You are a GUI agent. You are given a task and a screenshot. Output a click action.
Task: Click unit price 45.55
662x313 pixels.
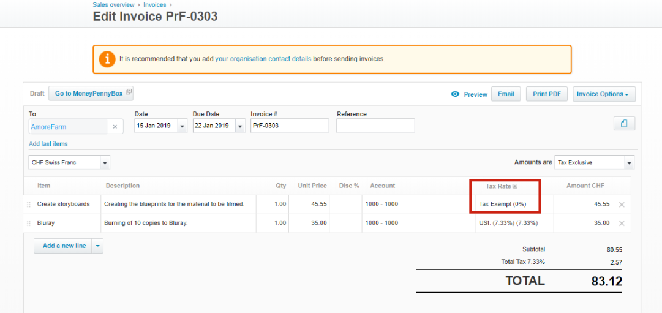(x=309, y=205)
